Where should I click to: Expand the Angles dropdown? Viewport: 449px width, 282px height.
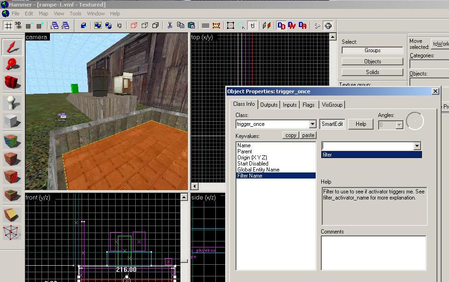click(x=399, y=125)
